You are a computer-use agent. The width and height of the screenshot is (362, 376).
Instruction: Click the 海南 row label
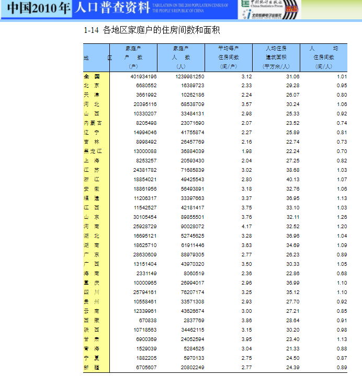click(92, 273)
